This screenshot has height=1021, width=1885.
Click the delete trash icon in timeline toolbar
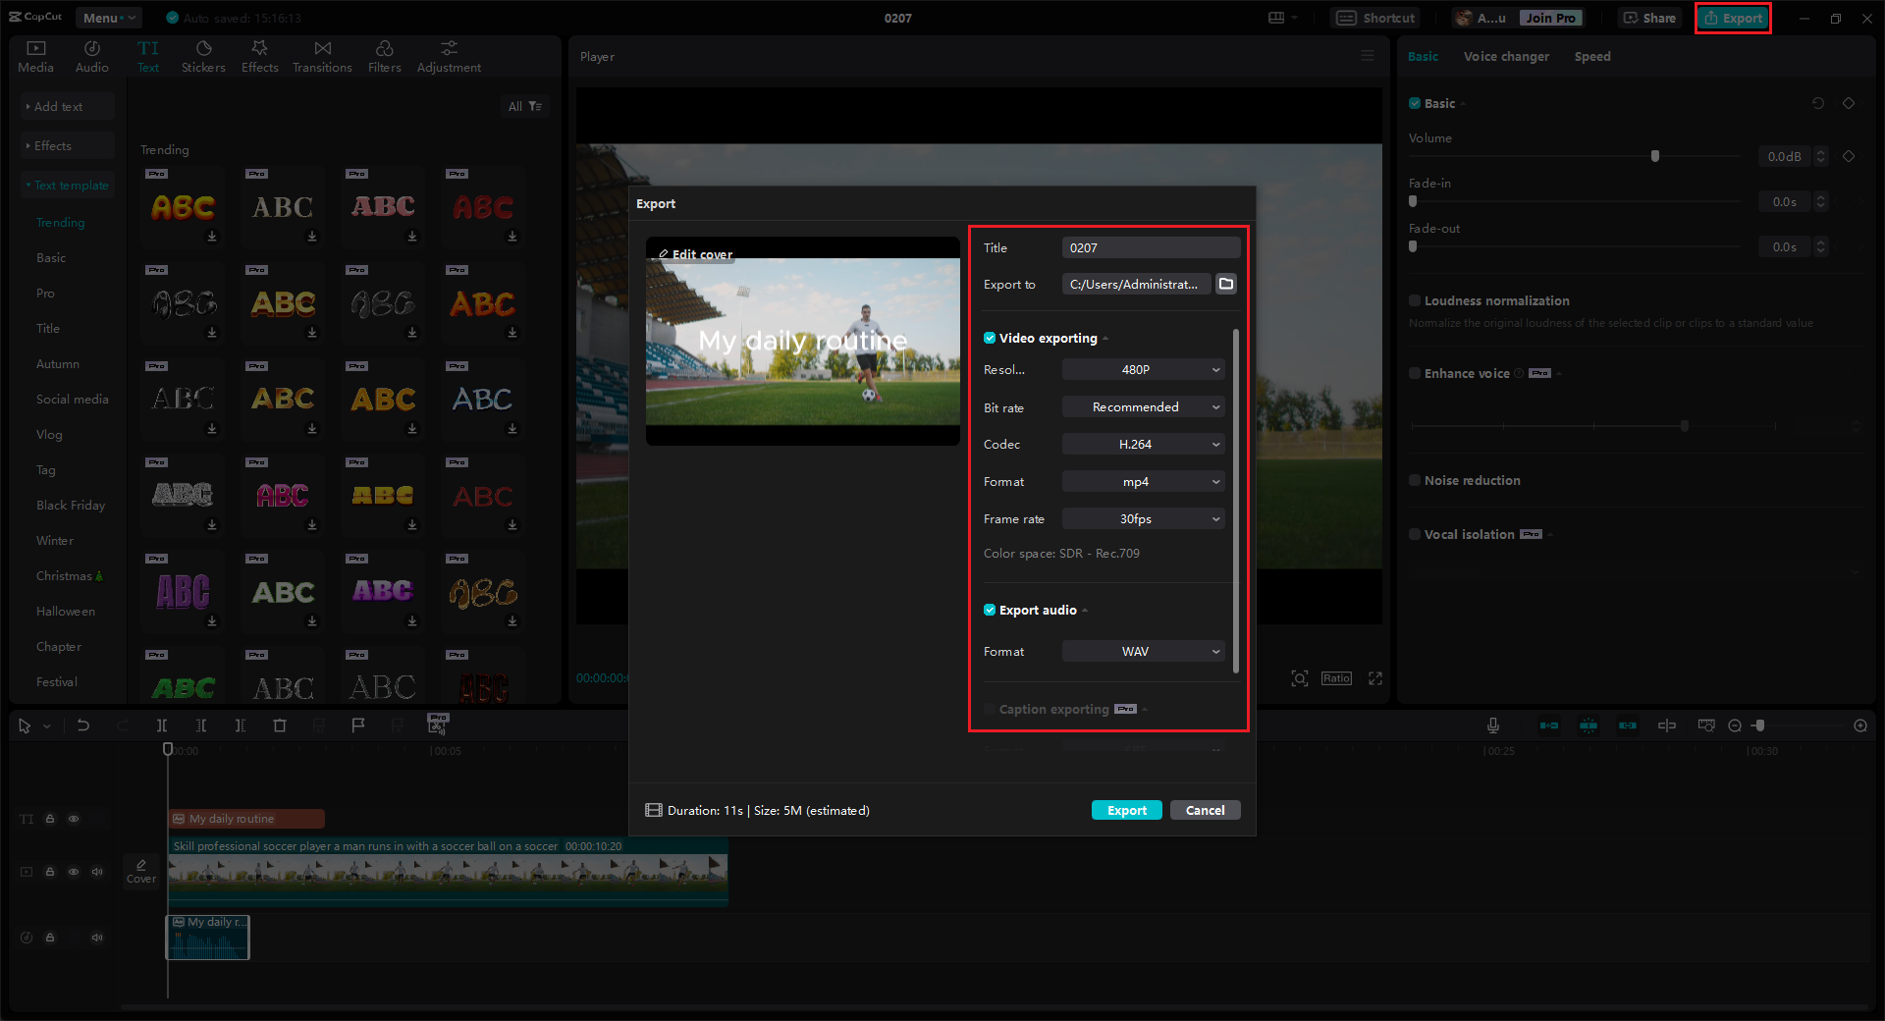[x=280, y=725]
